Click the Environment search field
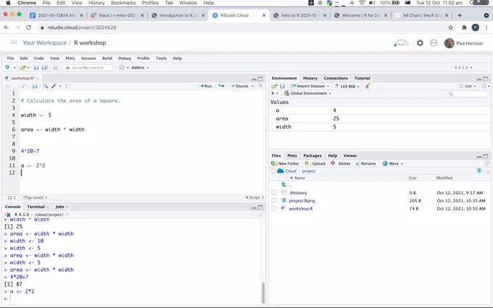Image resolution: width=493 pixels, height=308 pixels. click(467, 94)
